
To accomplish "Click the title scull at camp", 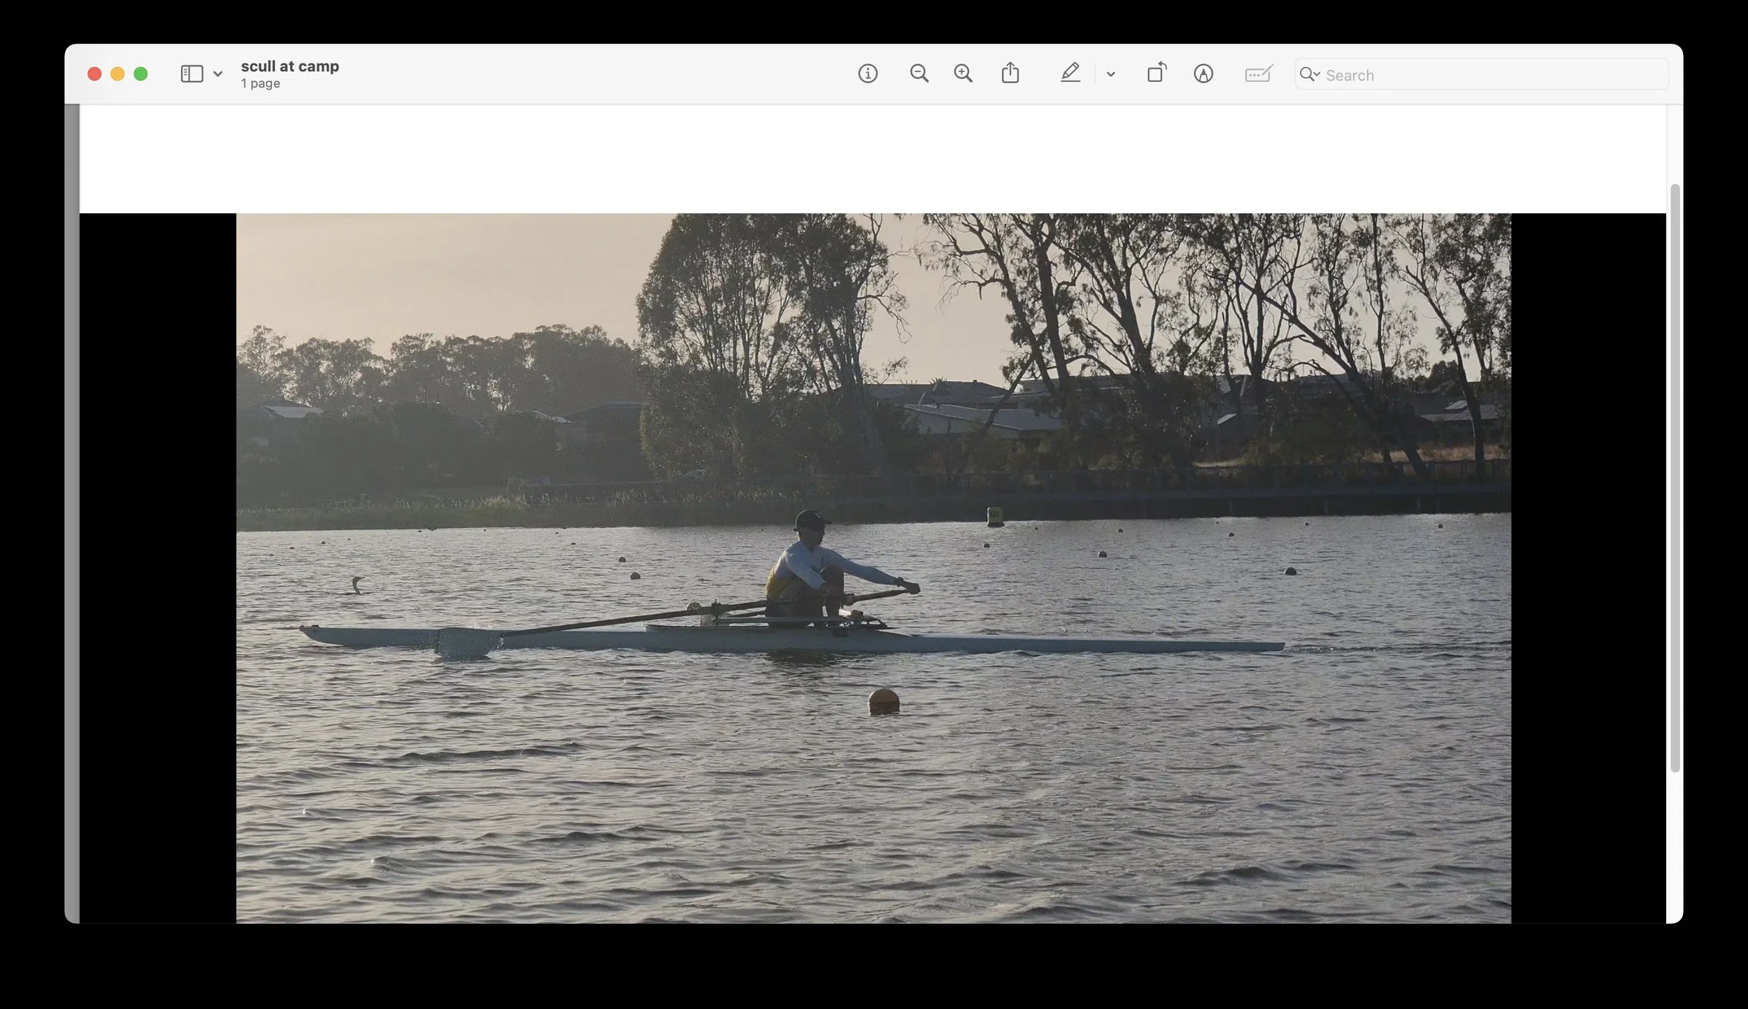I will tap(290, 66).
